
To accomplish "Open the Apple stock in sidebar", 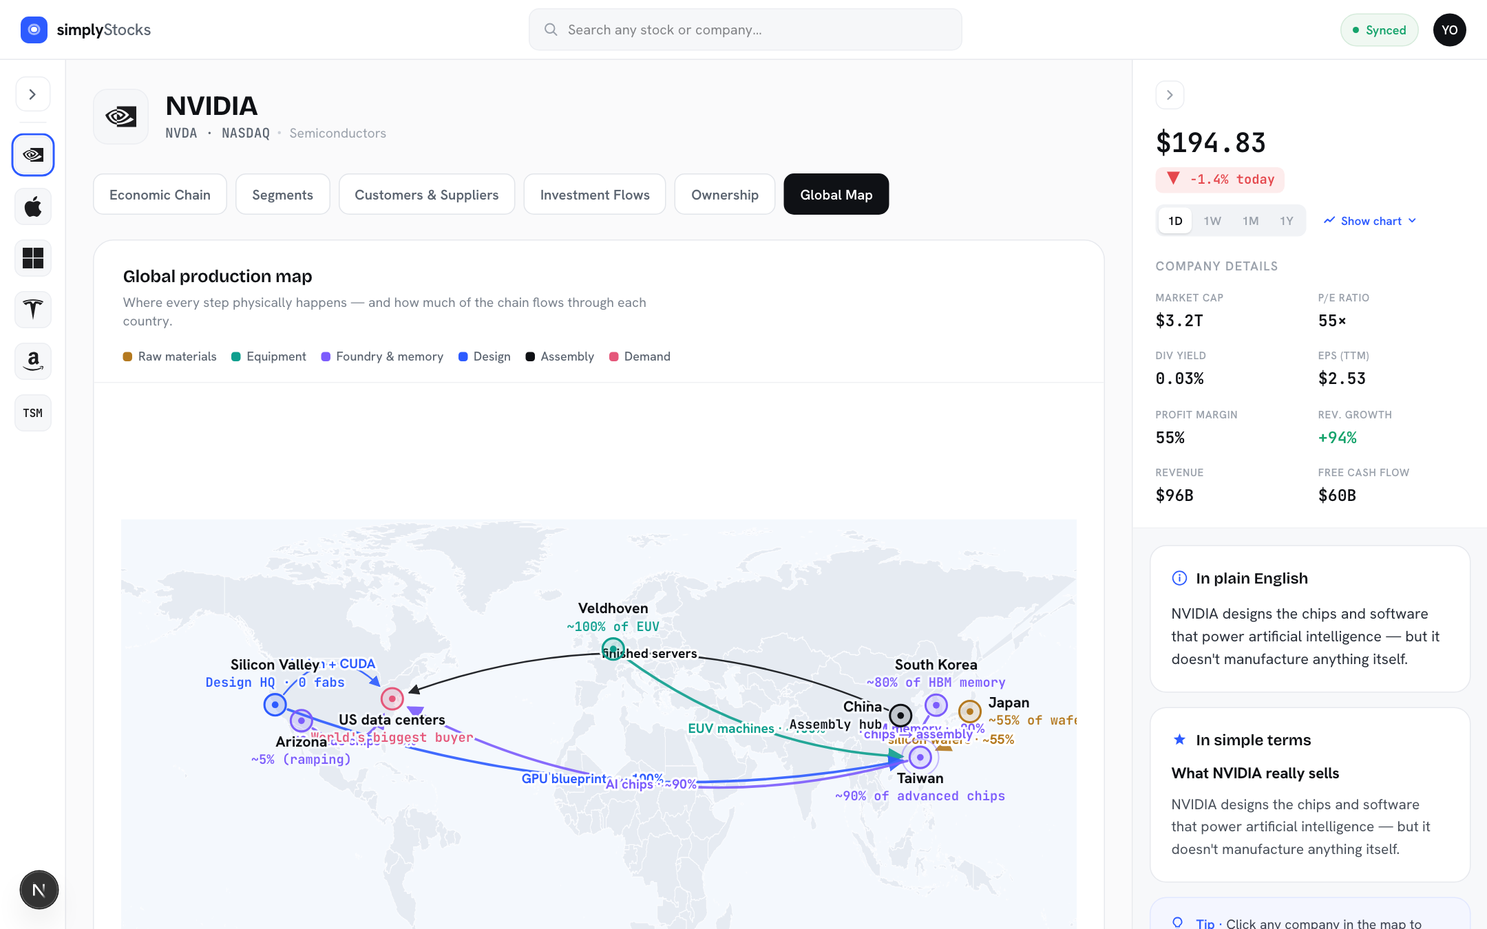I will pyautogui.click(x=33, y=206).
